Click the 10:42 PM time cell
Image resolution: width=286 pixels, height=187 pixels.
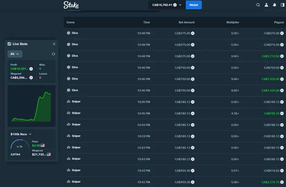point(144,182)
